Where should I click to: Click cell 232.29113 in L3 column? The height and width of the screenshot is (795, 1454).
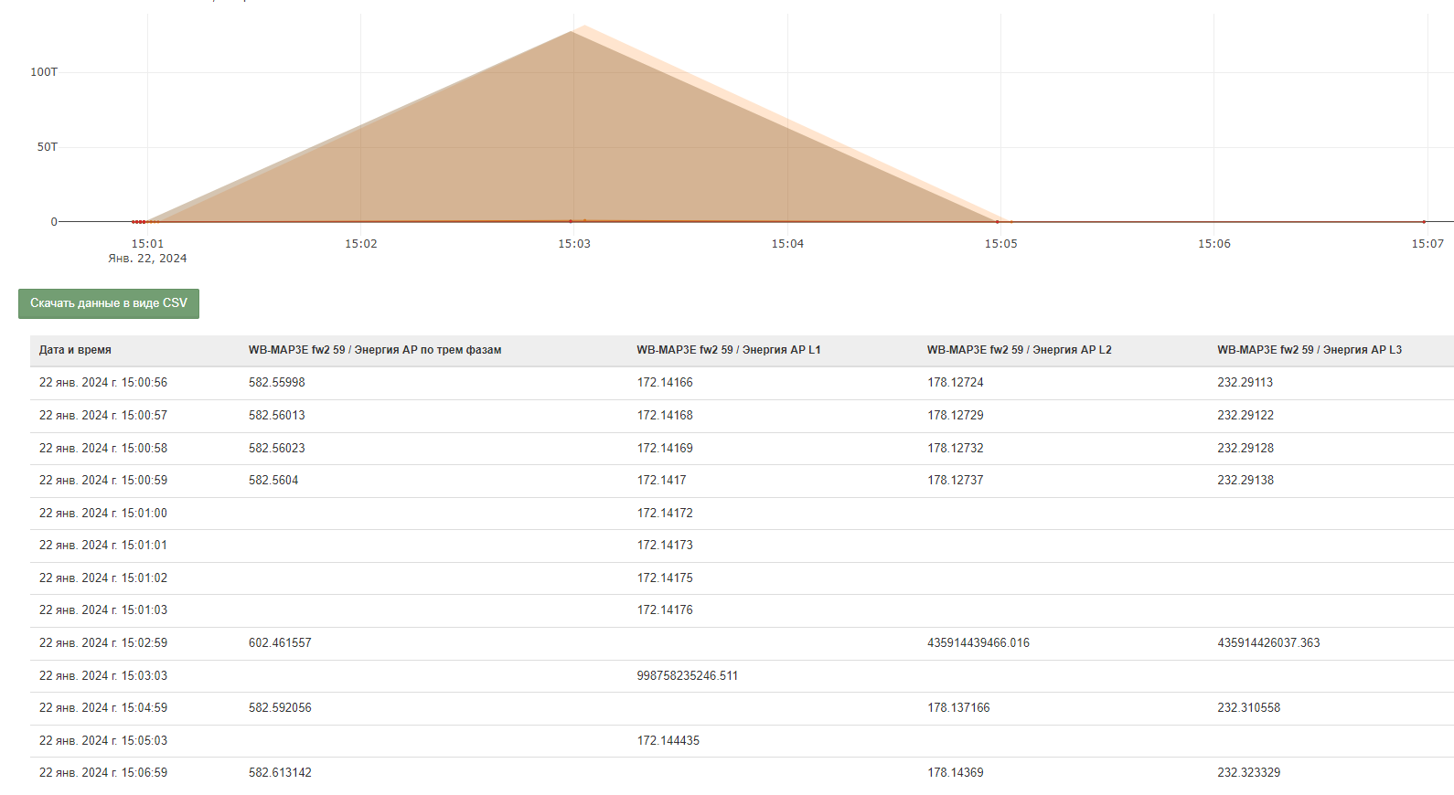coord(1246,383)
